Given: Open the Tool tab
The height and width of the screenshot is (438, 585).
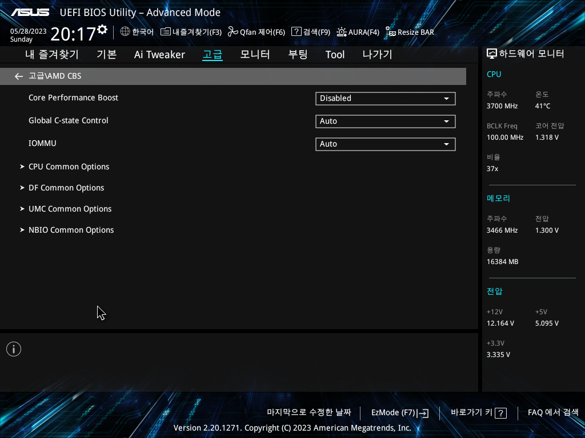Looking at the screenshot, I should click(x=335, y=54).
